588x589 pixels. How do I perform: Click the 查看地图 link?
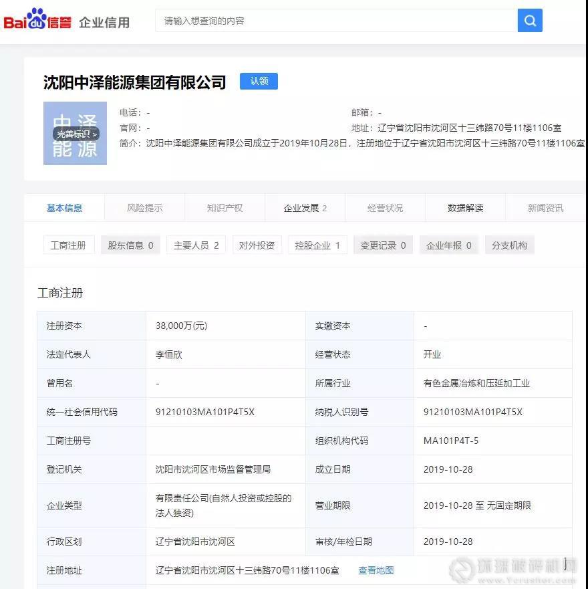(x=376, y=570)
